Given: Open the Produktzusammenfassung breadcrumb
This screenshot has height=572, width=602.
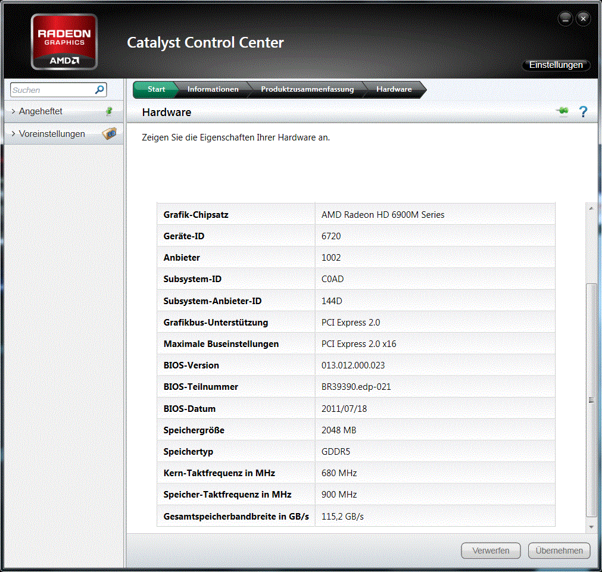Looking at the screenshot, I should [307, 89].
